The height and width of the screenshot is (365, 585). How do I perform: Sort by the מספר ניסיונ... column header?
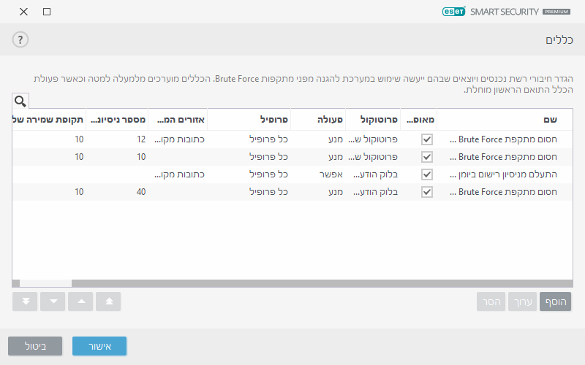[117, 120]
